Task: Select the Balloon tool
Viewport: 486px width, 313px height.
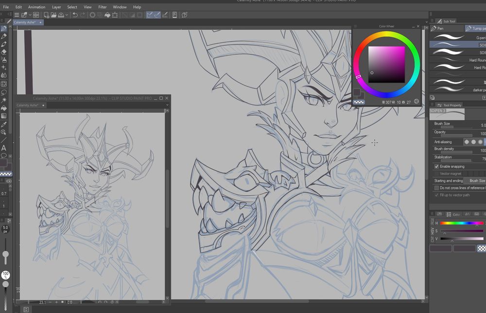Action: coord(4,156)
